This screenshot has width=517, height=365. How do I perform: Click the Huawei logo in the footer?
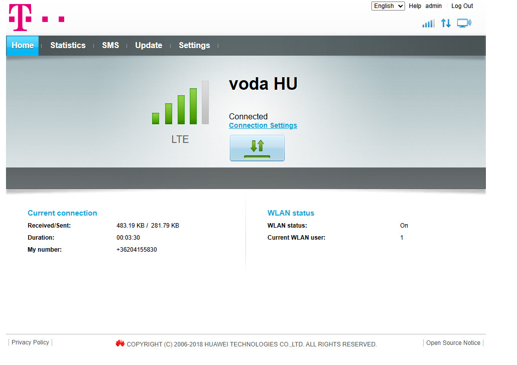120,343
